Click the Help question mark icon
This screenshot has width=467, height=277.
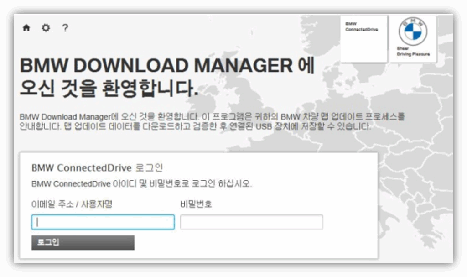click(x=65, y=28)
